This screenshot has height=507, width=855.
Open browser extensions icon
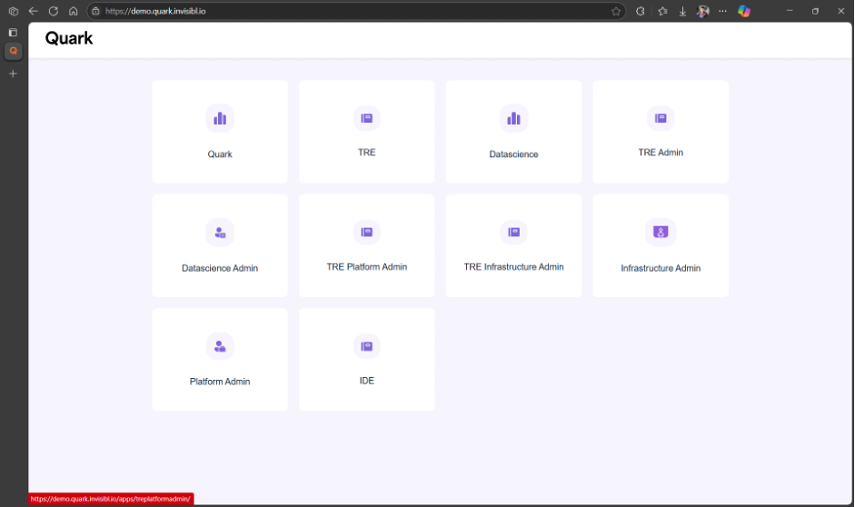(x=641, y=11)
